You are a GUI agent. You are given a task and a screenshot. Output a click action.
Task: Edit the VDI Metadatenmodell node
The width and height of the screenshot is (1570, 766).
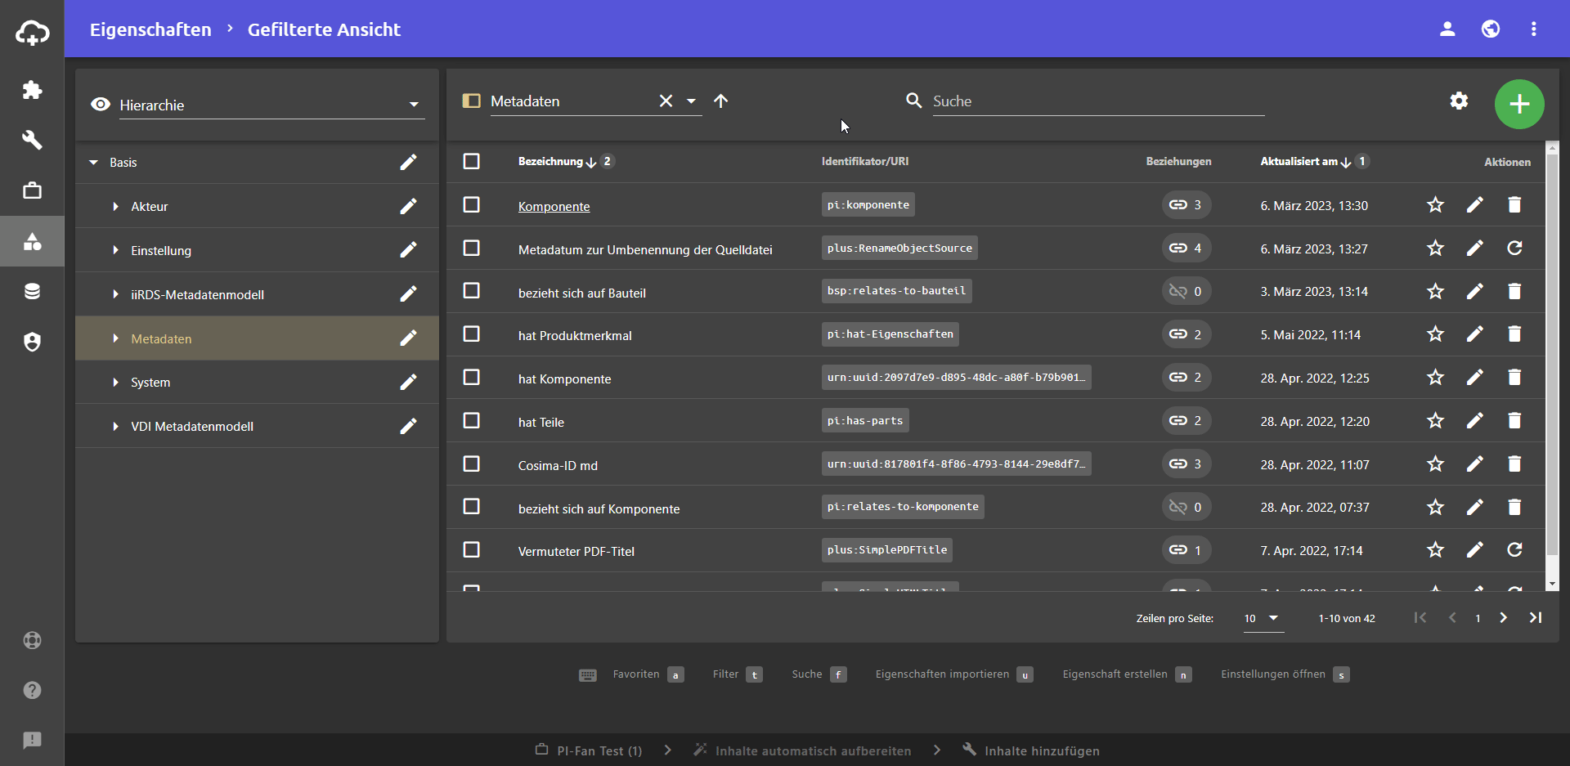(x=408, y=426)
